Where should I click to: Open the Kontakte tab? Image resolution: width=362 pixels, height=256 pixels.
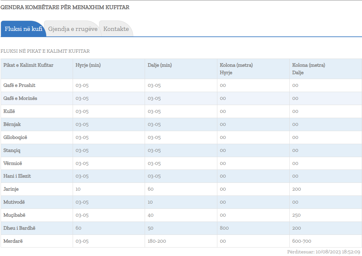pyautogui.click(x=116, y=29)
